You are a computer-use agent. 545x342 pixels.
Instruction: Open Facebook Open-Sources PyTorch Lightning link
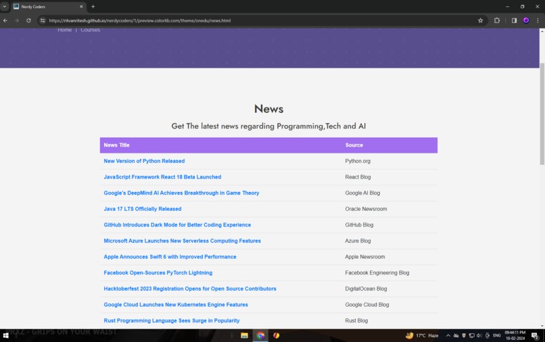click(x=158, y=273)
